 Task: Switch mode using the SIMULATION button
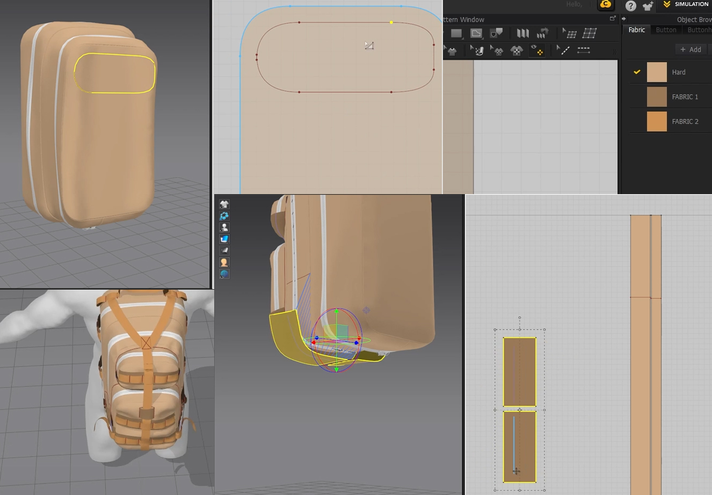pos(686,4)
